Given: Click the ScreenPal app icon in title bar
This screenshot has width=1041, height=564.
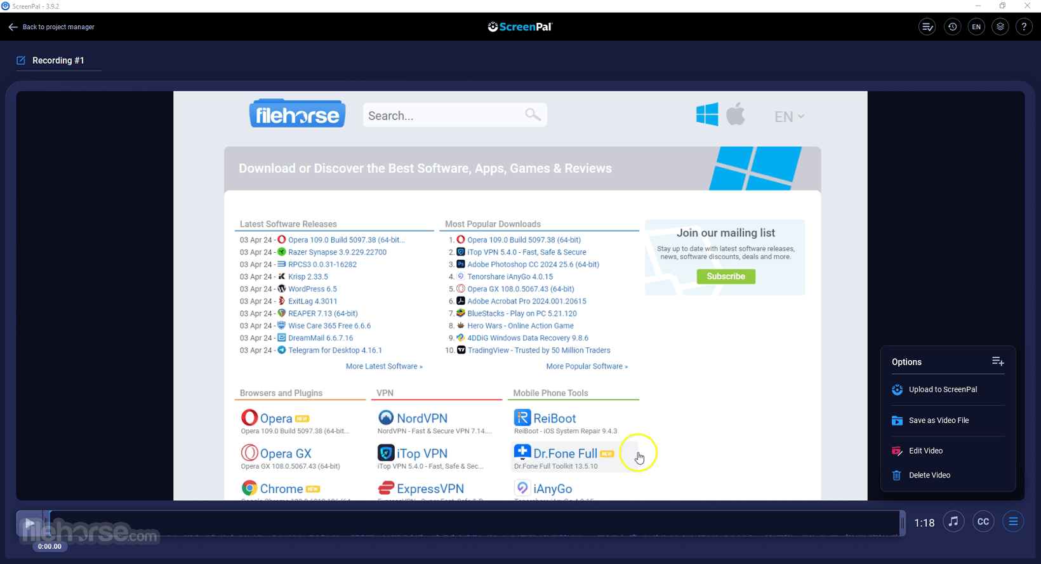Looking at the screenshot, I should click(6, 6).
